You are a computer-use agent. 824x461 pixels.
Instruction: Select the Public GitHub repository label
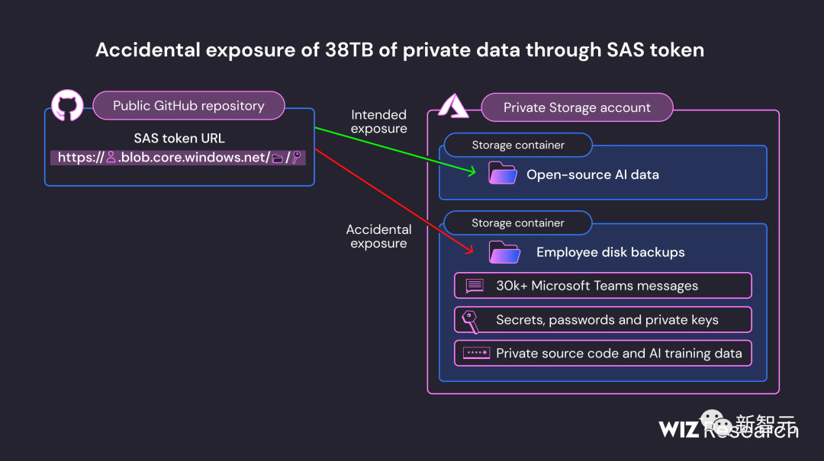(188, 106)
